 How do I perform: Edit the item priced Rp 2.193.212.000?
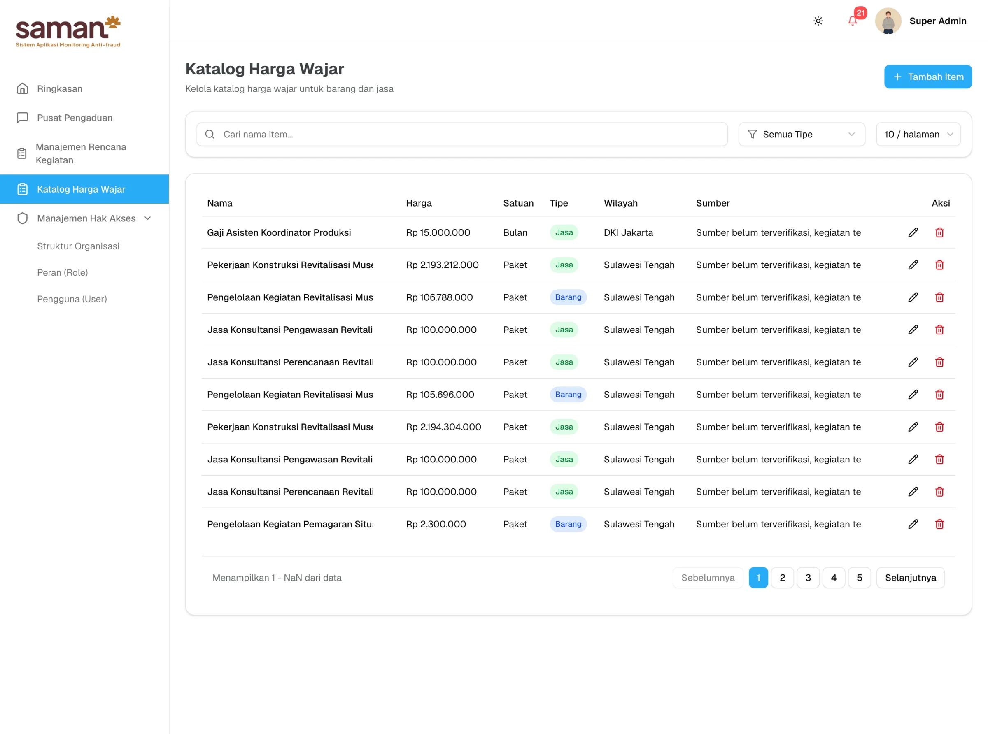[913, 265]
